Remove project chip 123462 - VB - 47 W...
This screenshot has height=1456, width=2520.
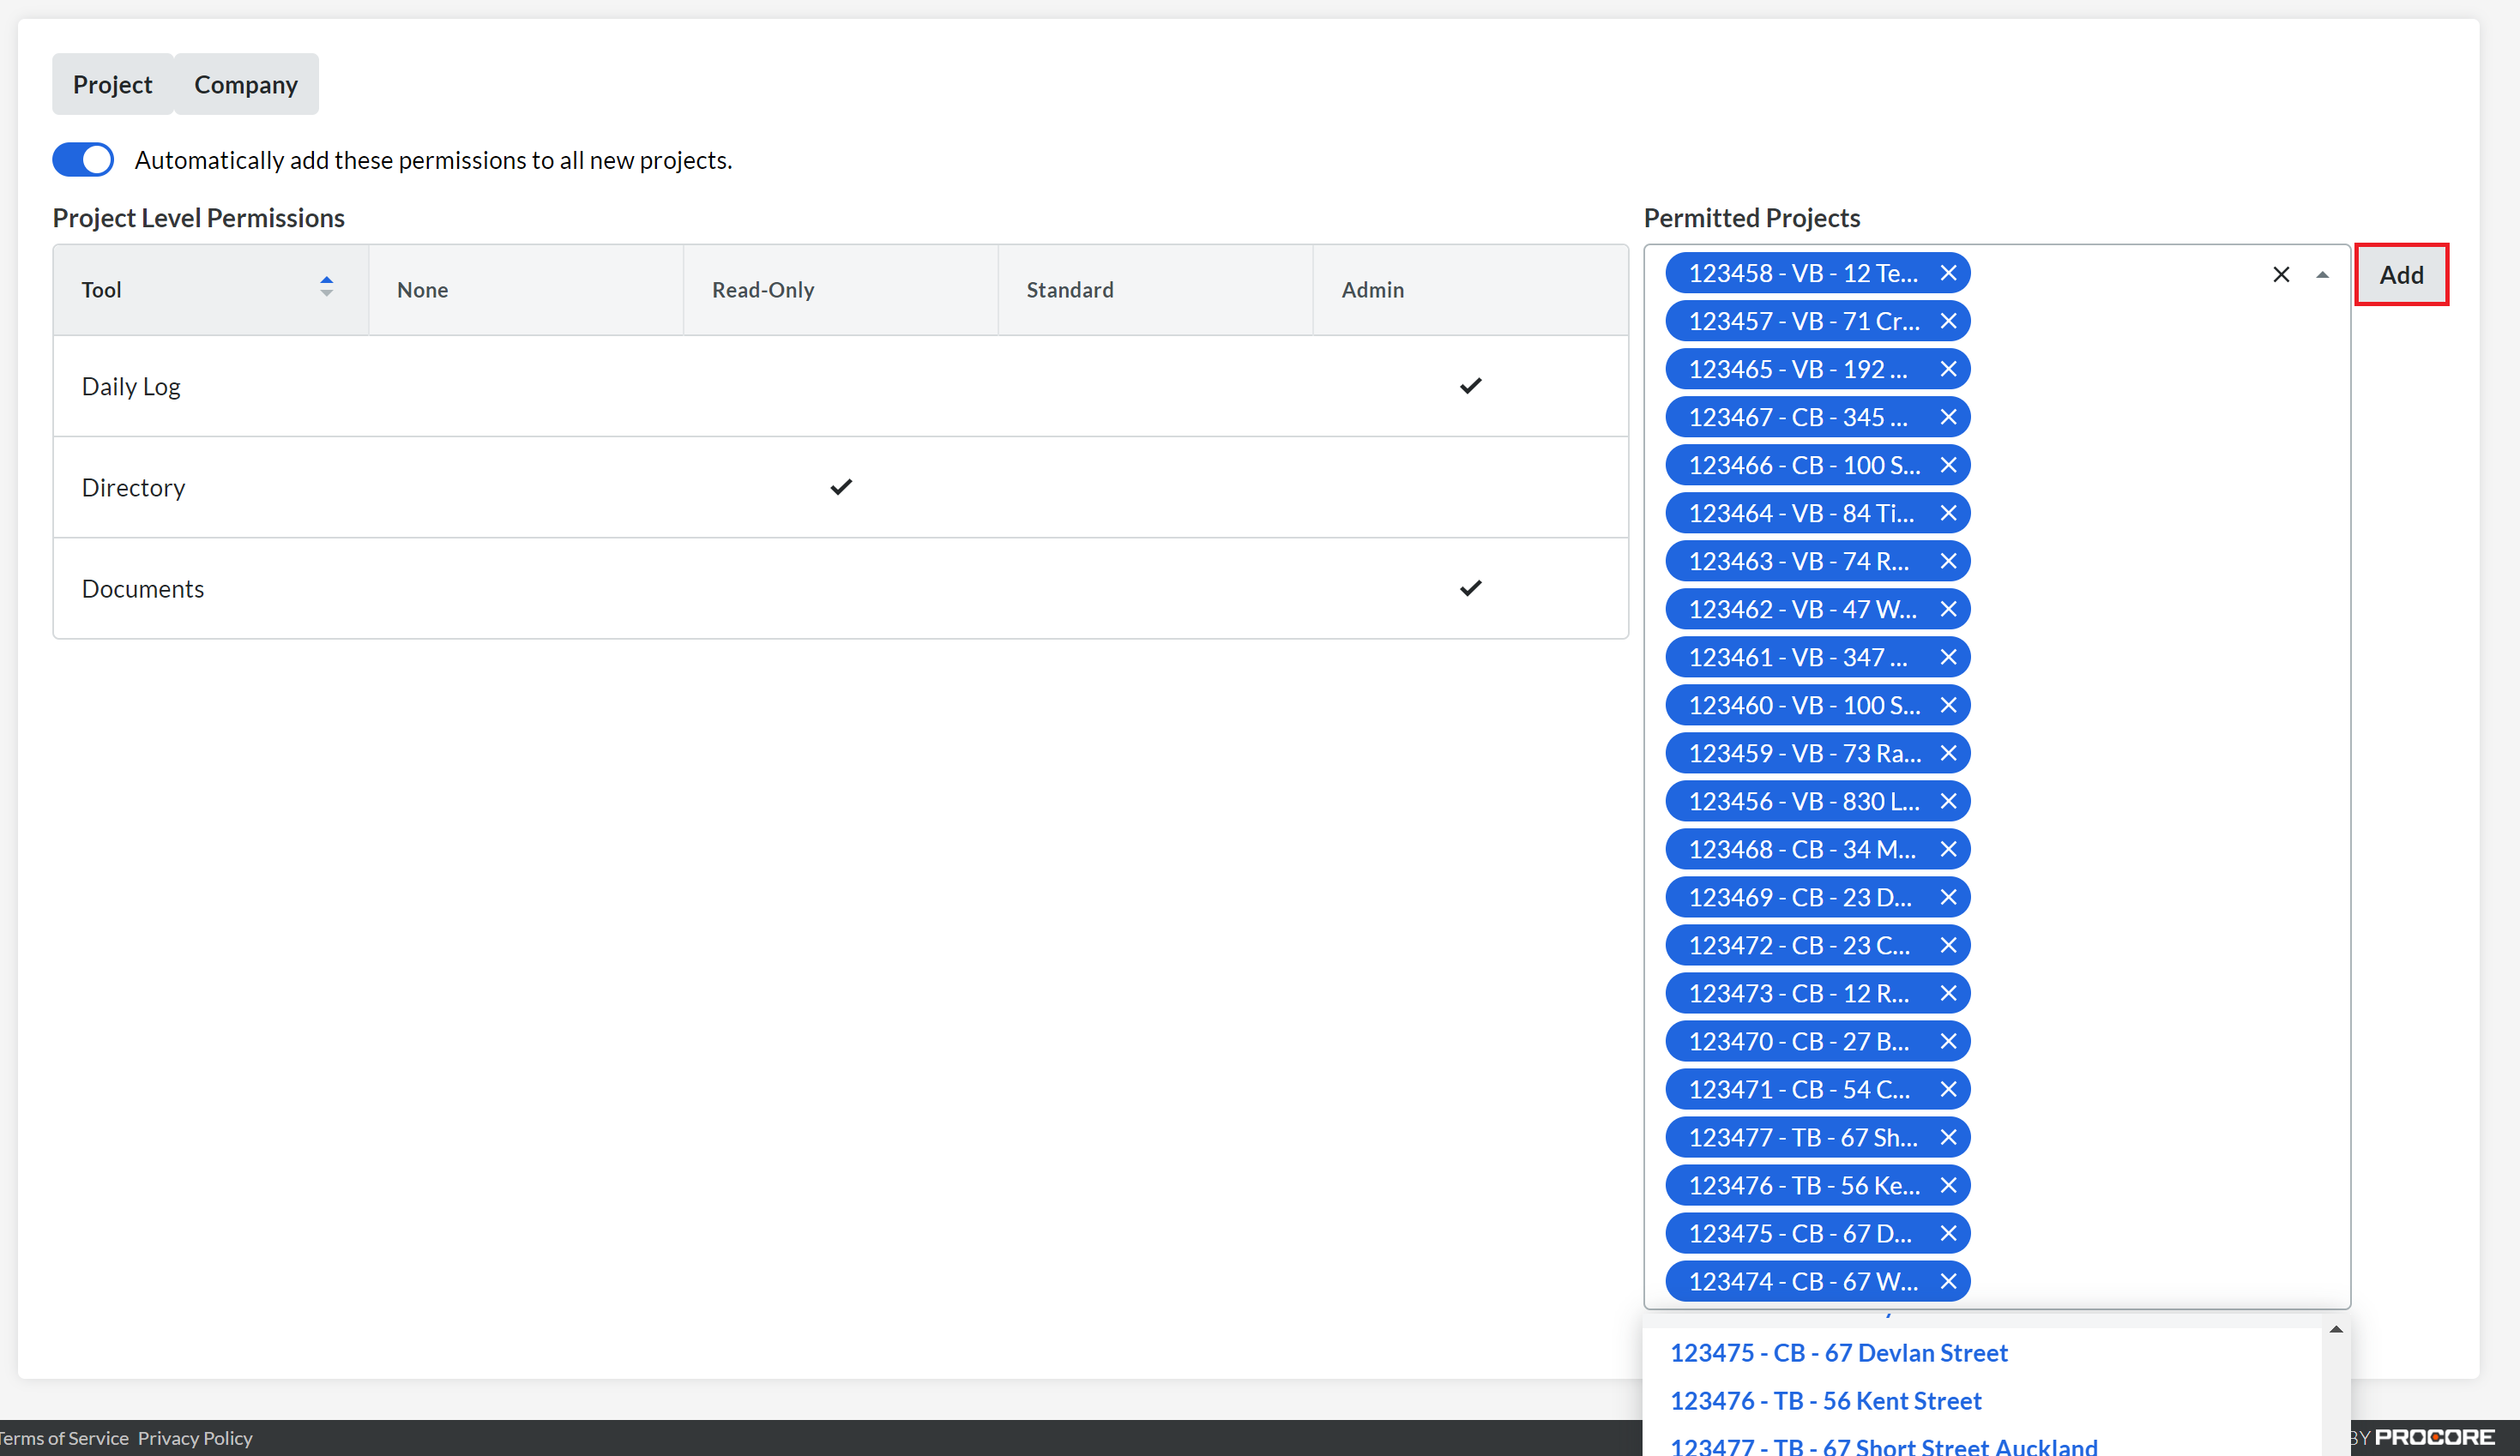pos(1948,609)
